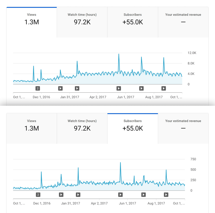This screenshot has height=213, width=215.
Task: Click the video marker after Aug 1, 2017 in Views chart
Action: pos(164,88)
